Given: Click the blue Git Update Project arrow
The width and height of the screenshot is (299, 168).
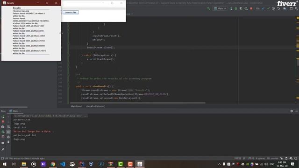Looking at the screenshot, I should [263, 8].
